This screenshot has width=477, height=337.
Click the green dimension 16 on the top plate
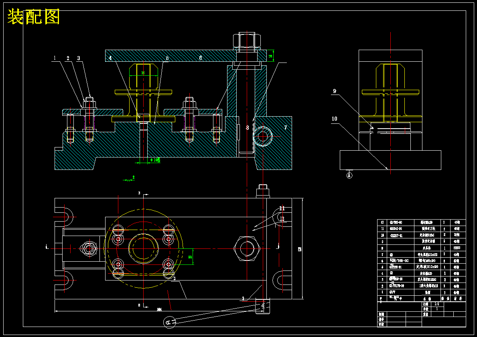[x=270, y=56]
